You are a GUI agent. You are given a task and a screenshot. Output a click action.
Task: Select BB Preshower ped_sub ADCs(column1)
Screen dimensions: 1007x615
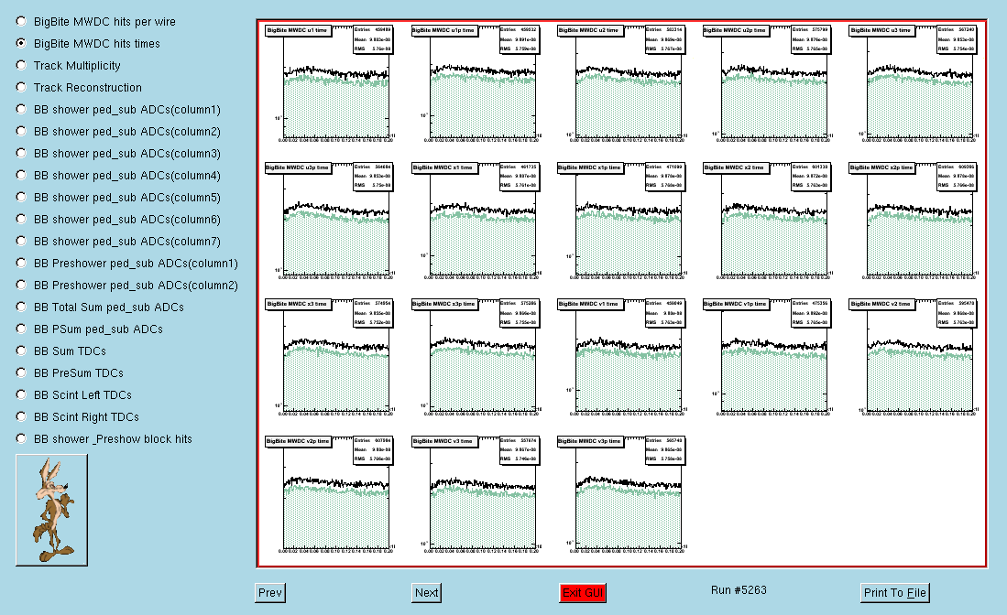[x=21, y=263]
